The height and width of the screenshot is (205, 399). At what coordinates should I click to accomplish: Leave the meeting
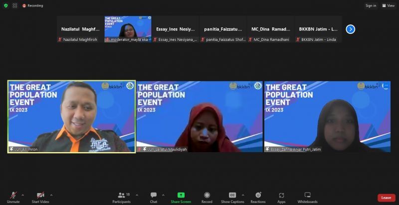pyautogui.click(x=386, y=198)
